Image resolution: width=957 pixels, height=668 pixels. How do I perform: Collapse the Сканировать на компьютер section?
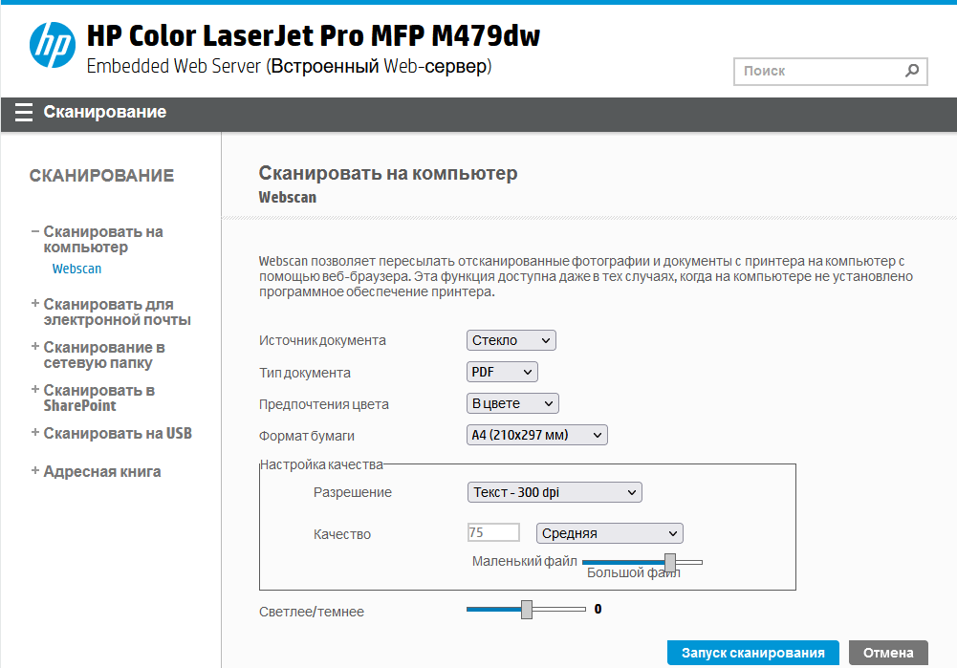click(35, 232)
